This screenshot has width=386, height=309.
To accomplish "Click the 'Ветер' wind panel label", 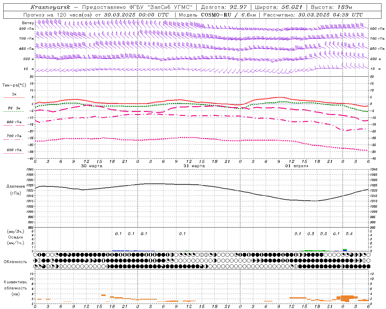I will (x=28, y=23).
